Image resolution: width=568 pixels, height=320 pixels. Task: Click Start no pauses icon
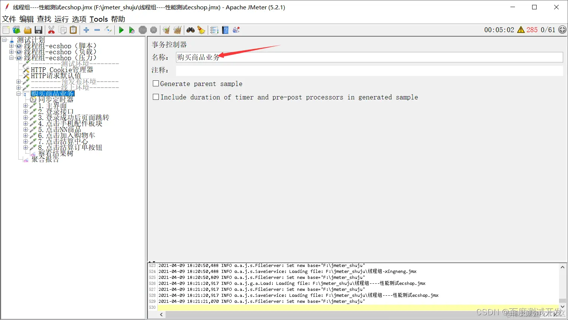132,30
